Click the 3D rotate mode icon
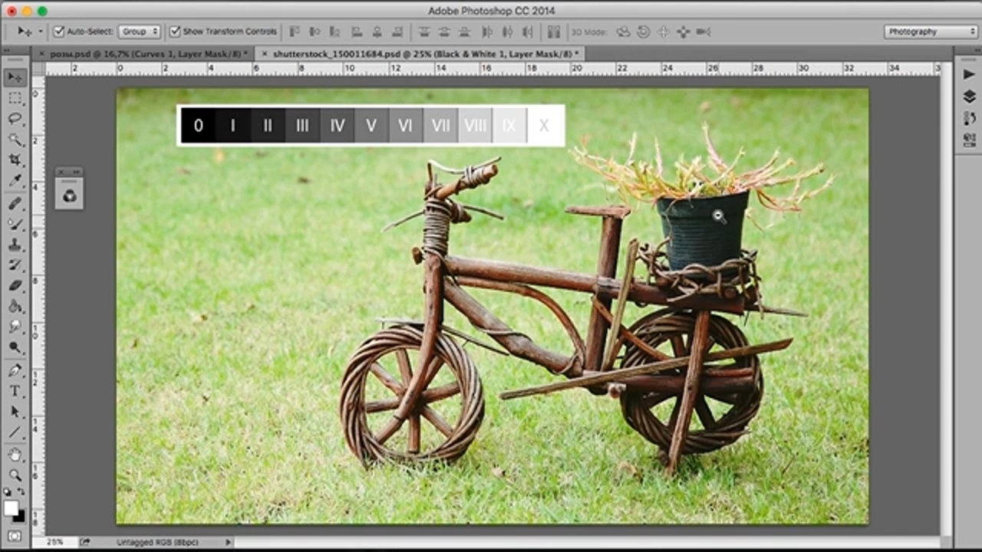 point(624,31)
